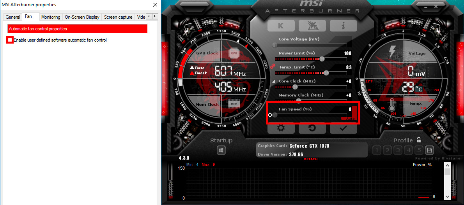Open the partially shown Video capture tab
Viewport: 464px width, 205px height.
[141, 17]
